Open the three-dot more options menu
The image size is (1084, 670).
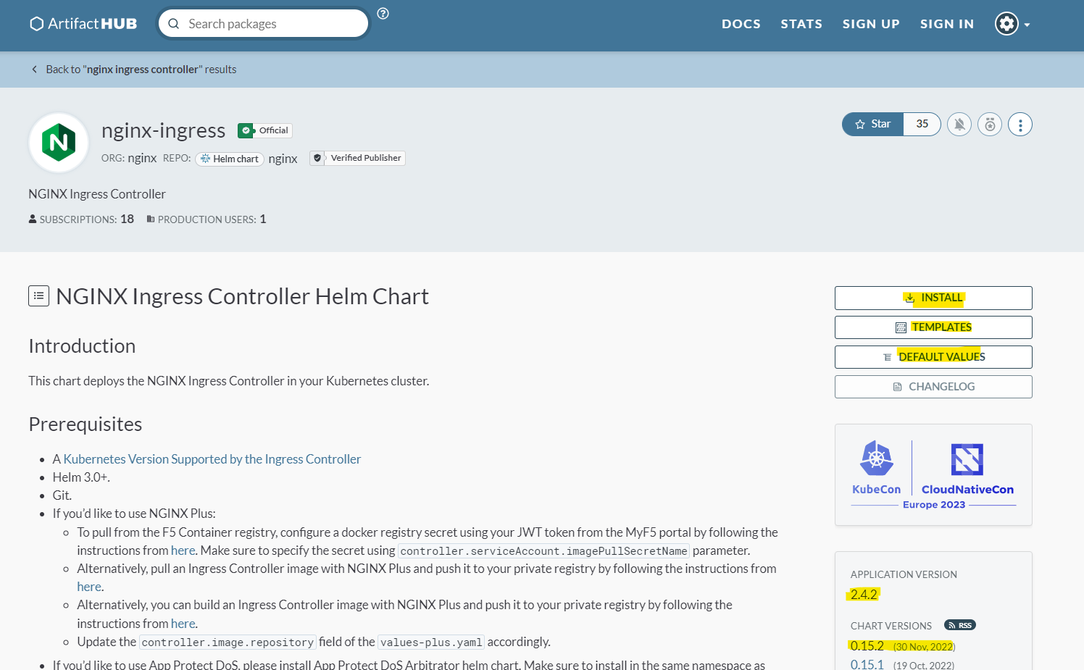[1020, 125]
